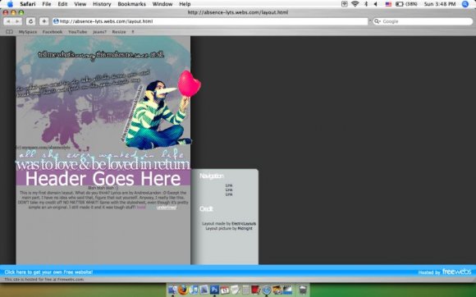Screen dimensions: 476x297
Task: Open the Help menu
Action: pyautogui.click(x=185, y=4)
